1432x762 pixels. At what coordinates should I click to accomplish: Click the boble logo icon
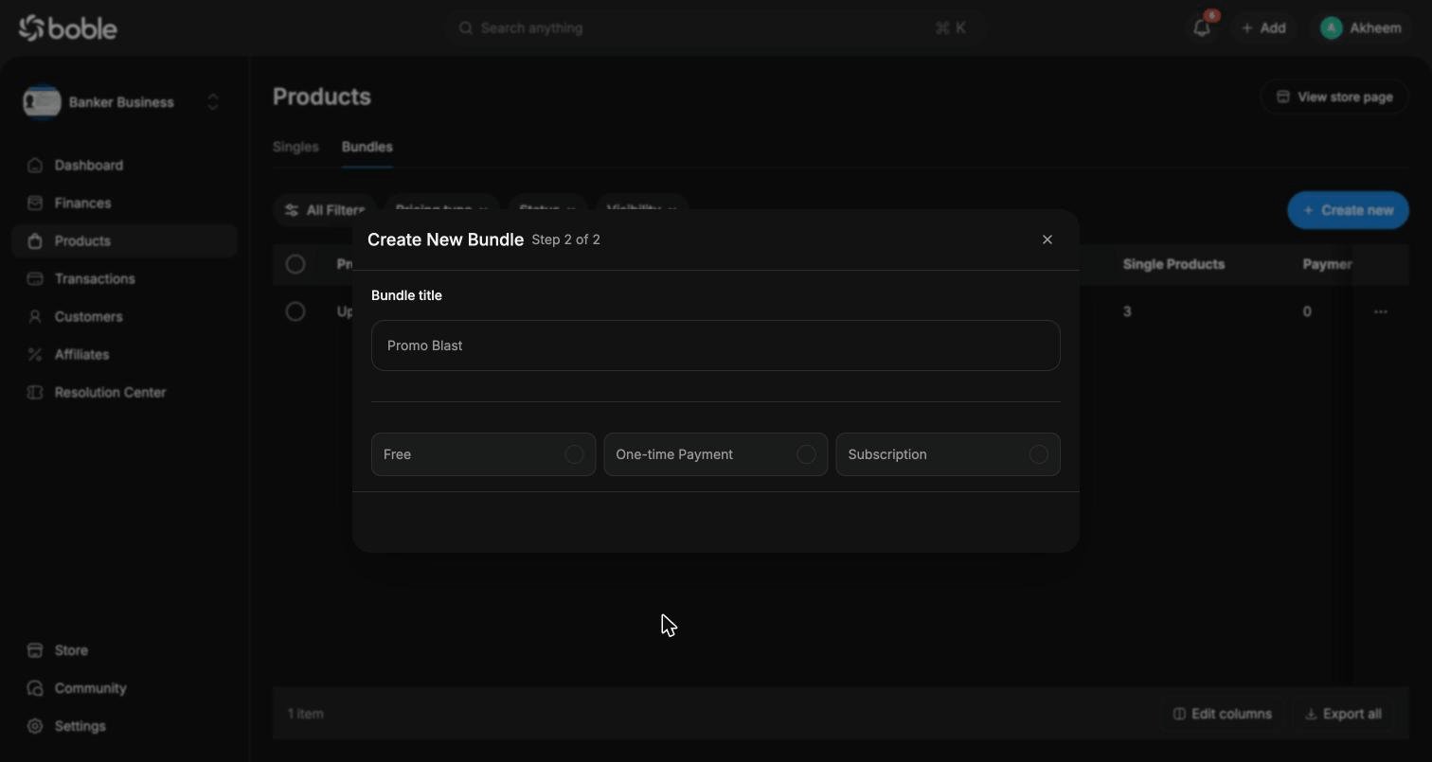(31, 28)
